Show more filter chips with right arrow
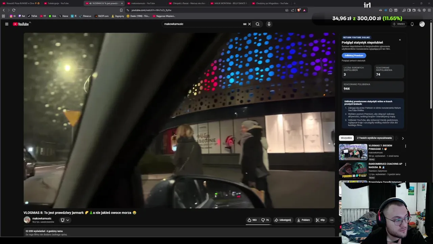 [403, 138]
